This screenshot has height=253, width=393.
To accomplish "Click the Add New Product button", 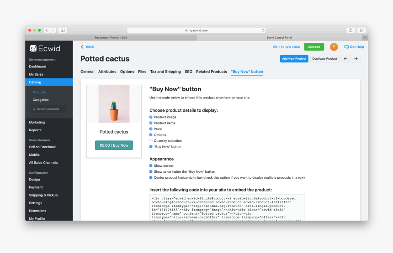I will tap(294, 59).
